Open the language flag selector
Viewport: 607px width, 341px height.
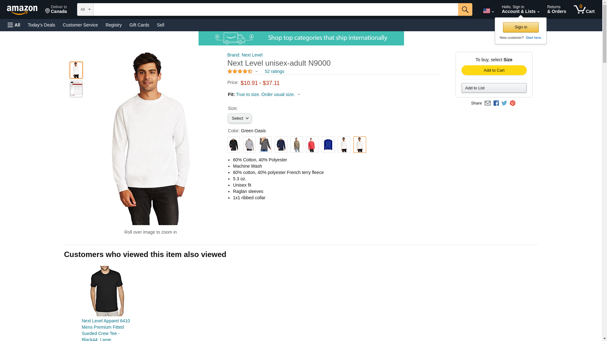pyautogui.click(x=488, y=11)
